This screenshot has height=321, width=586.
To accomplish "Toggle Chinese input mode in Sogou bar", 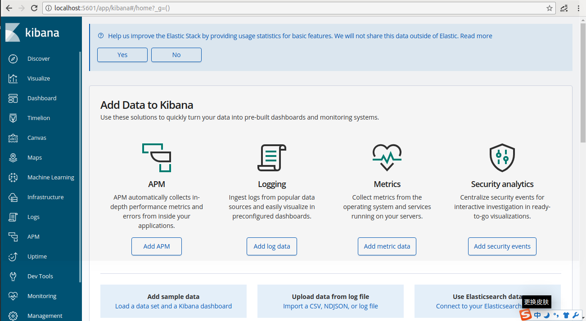I will (x=538, y=315).
